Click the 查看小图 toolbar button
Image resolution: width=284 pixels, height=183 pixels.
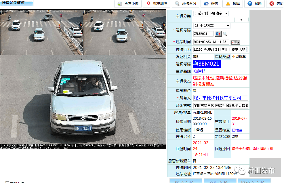coord(128,4)
